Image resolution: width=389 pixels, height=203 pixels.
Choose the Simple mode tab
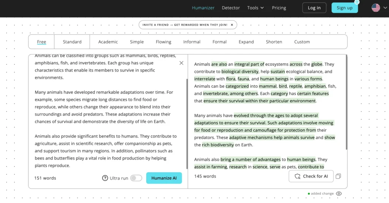[x=137, y=42]
